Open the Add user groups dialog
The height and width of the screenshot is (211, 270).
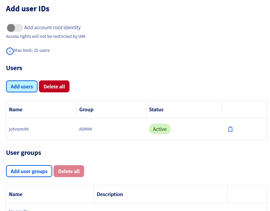29,171
